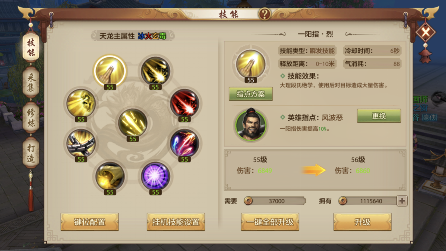Open the question mark help icon
446x251 pixels.
[264, 14]
